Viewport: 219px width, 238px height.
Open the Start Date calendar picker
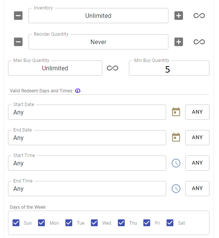point(176,112)
